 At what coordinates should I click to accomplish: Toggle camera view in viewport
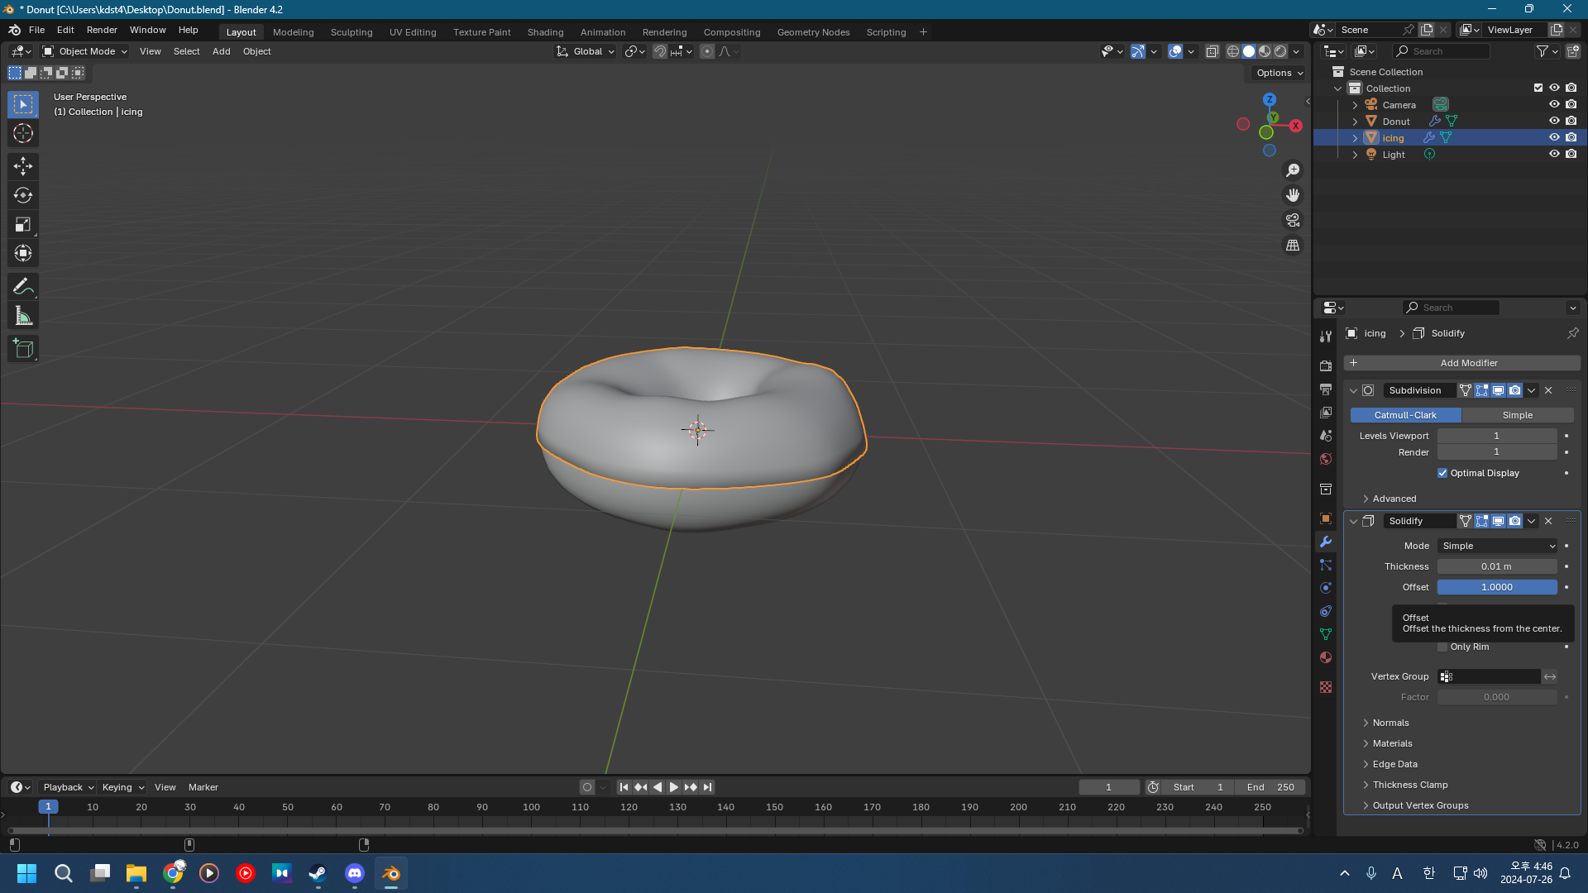point(1292,221)
